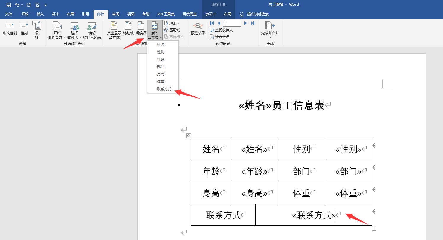Click the 身高 label cell
Image resolution: width=443 pixels, height=240 pixels.
click(x=211, y=193)
